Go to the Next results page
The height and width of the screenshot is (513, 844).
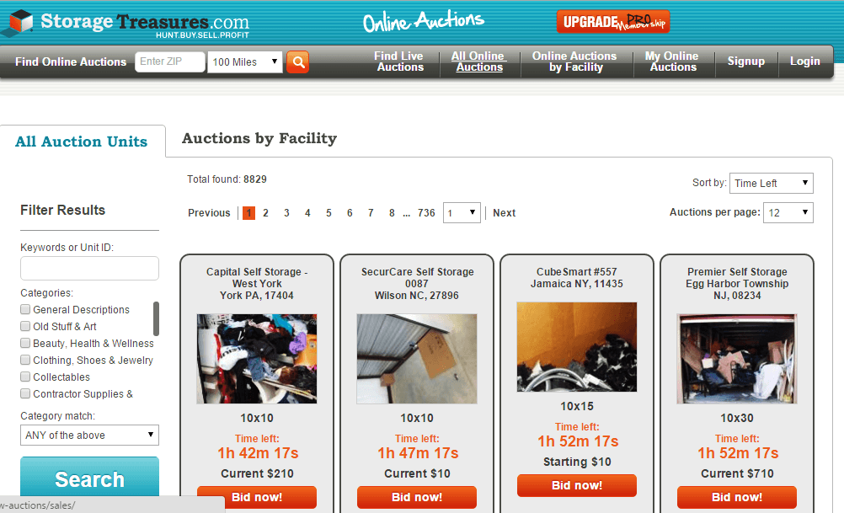click(504, 212)
